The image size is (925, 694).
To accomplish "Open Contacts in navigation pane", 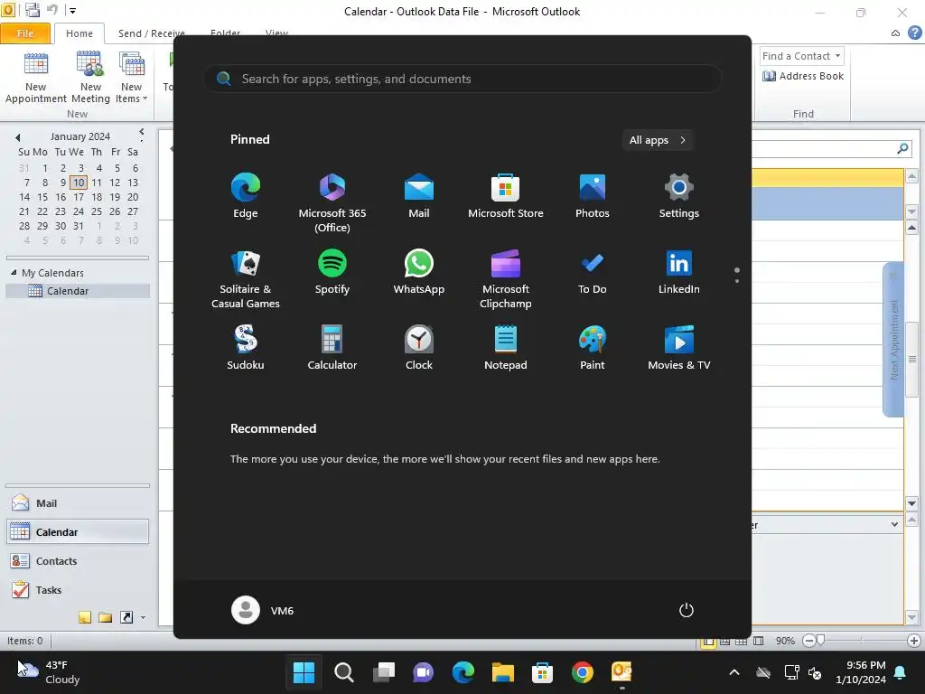I will (78, 560).
